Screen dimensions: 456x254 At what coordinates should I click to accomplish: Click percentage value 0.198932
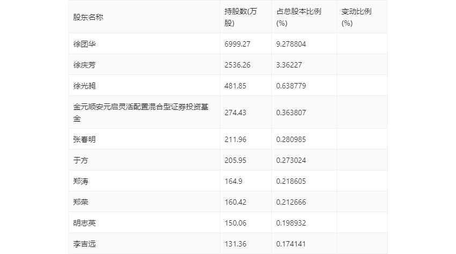click(x=291, y=223)
